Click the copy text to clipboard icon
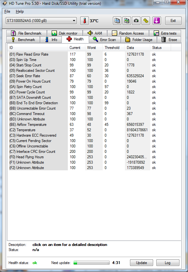 pyautogui.click(x=117, y=21)
